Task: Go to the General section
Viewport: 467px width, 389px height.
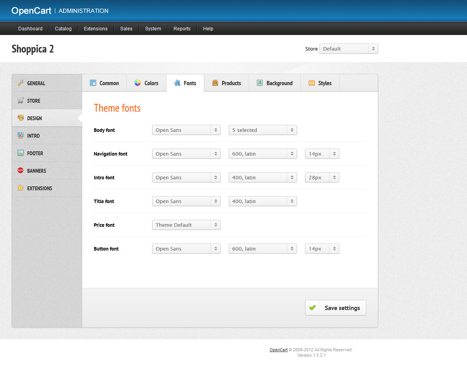Action: tap(47, 83)
